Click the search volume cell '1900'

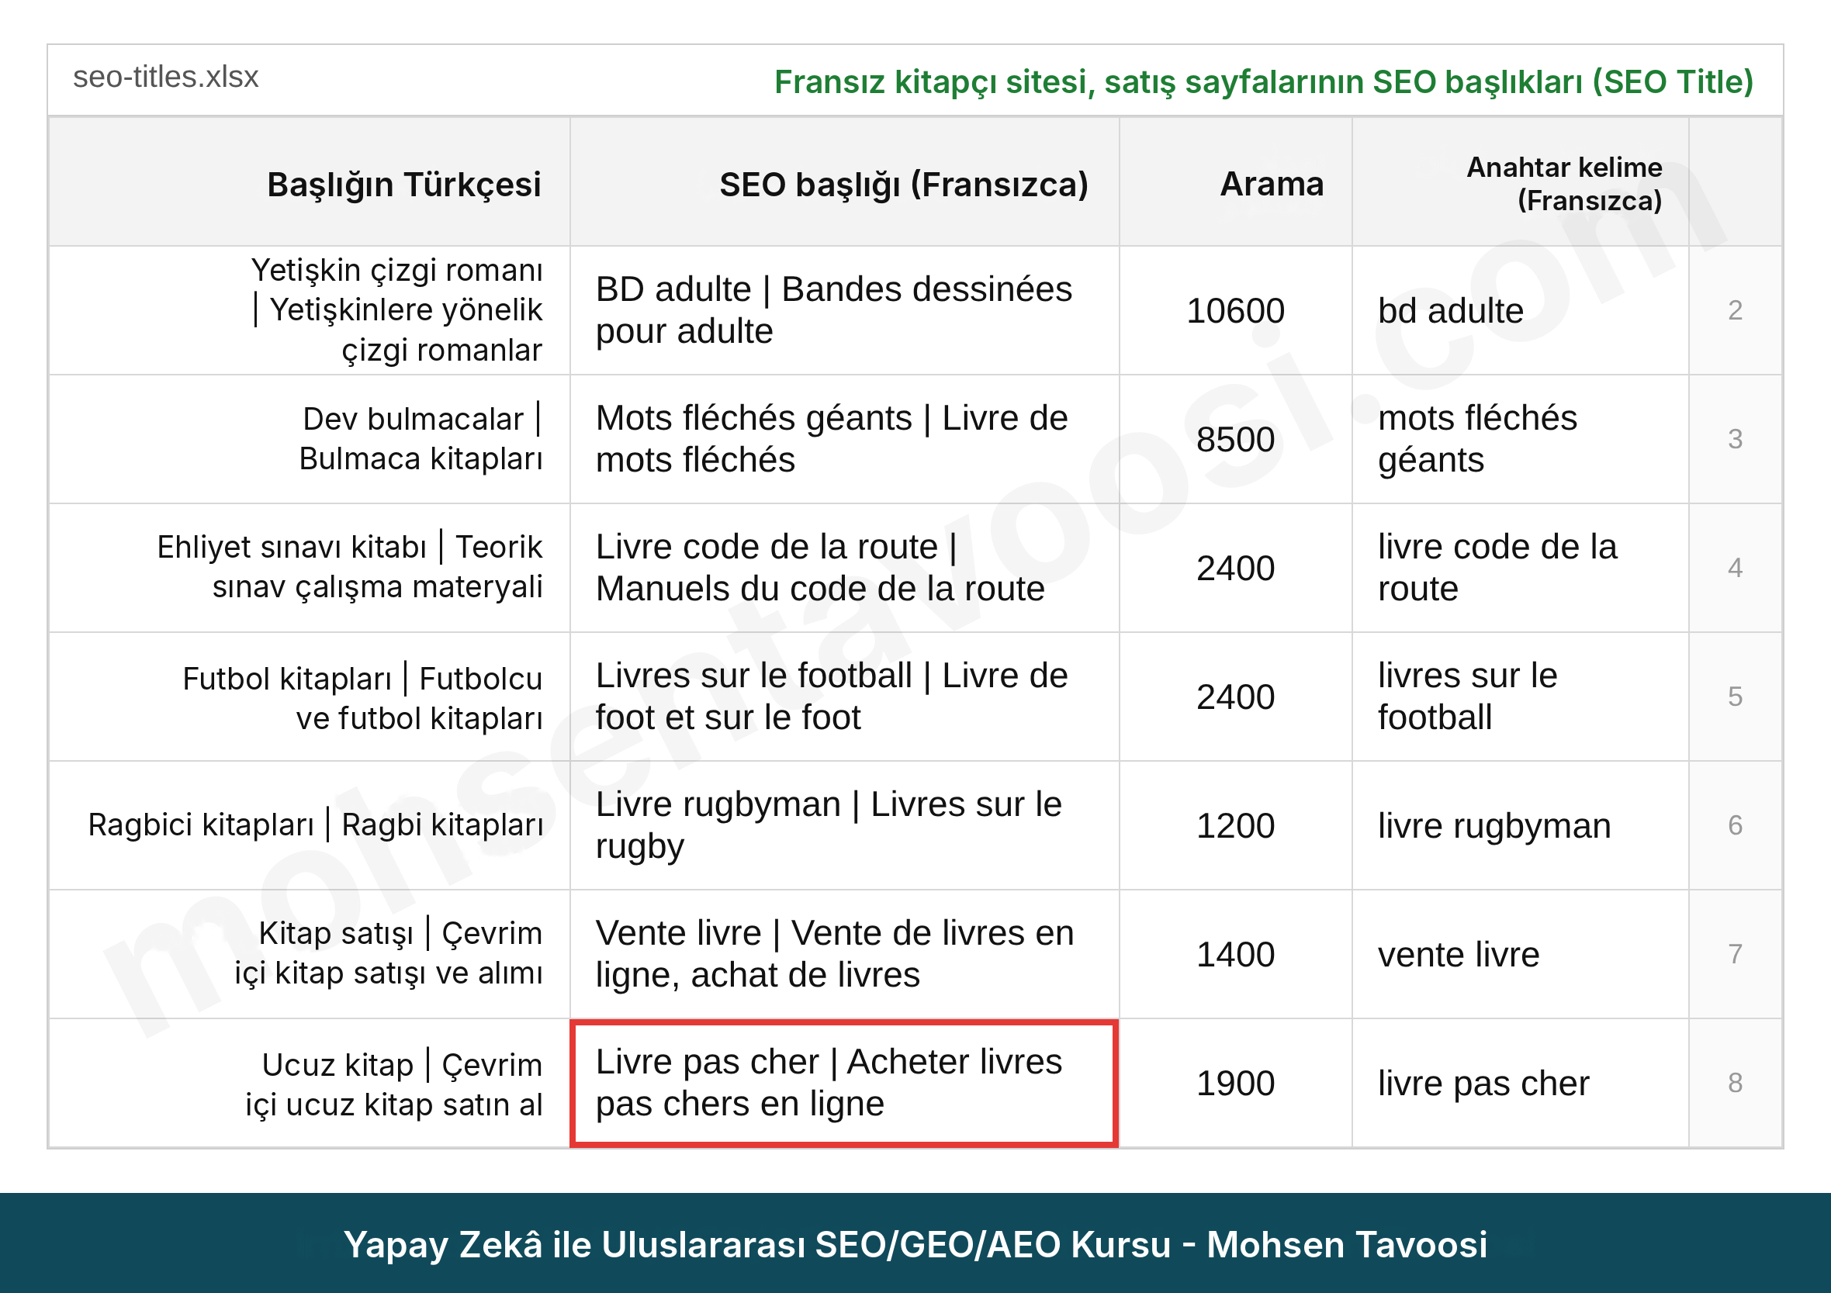click(1235, 1084)
